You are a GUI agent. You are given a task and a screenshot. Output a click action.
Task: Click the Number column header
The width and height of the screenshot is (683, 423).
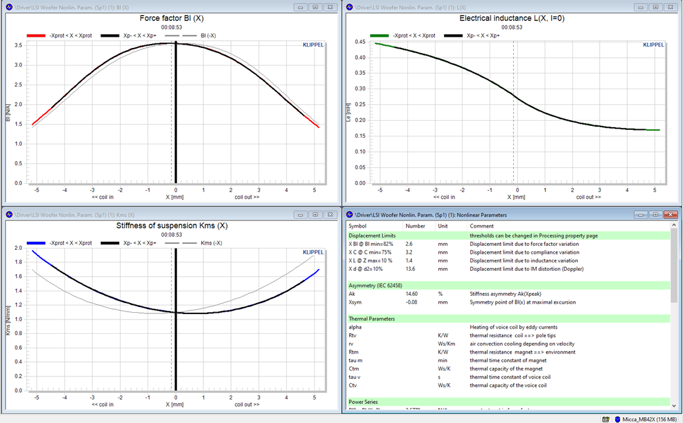click(415, 226)
